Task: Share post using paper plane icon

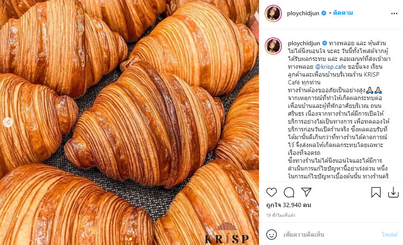Action: [x=306, y=192]
